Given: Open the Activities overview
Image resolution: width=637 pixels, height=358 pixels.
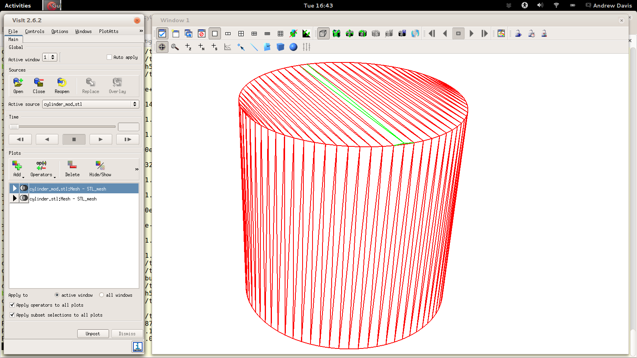Looking at the screenshot, I should tap(18, 6).
